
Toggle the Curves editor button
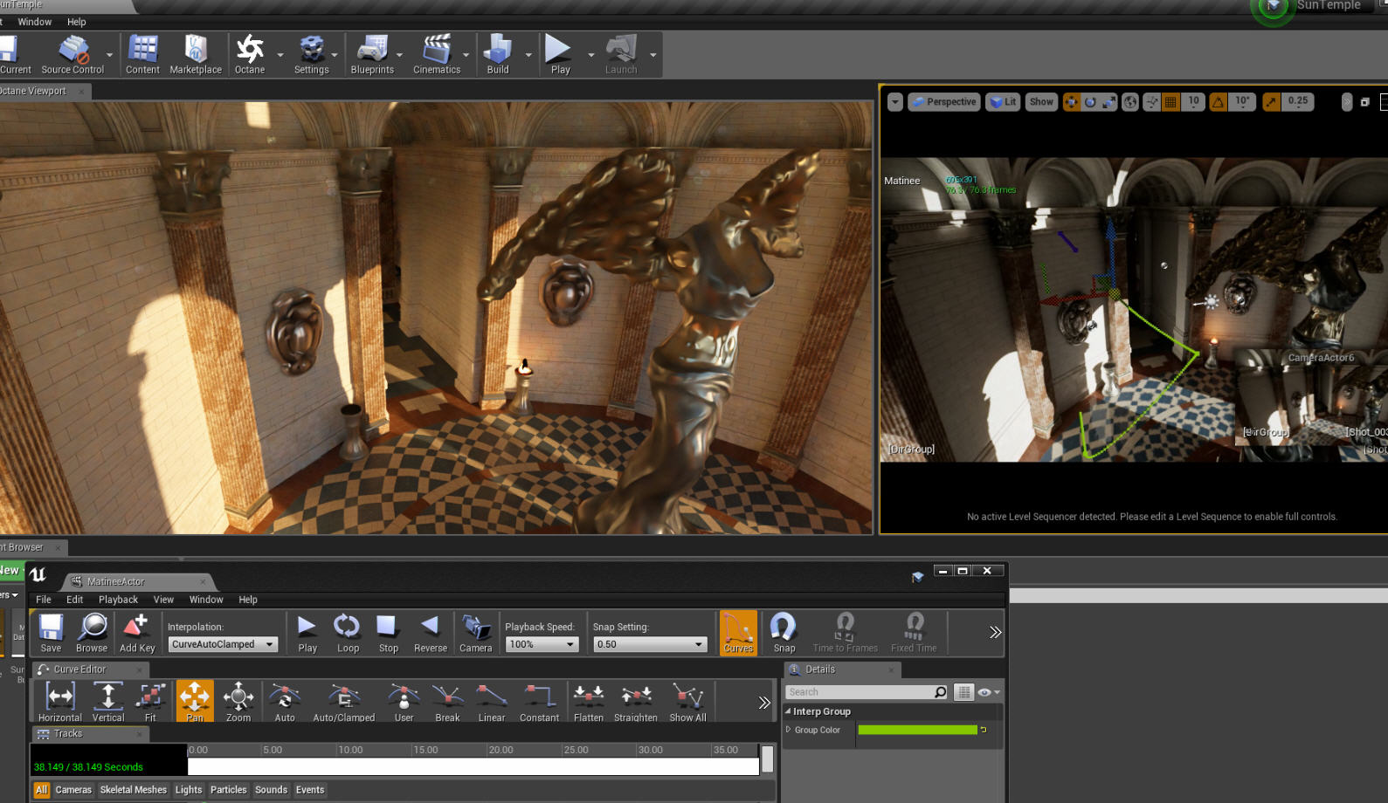coord(738,633)
